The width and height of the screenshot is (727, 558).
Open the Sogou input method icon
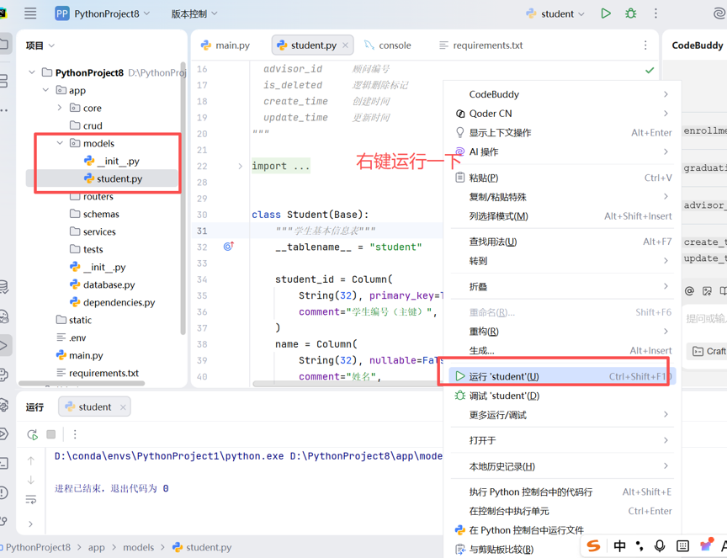593,545
